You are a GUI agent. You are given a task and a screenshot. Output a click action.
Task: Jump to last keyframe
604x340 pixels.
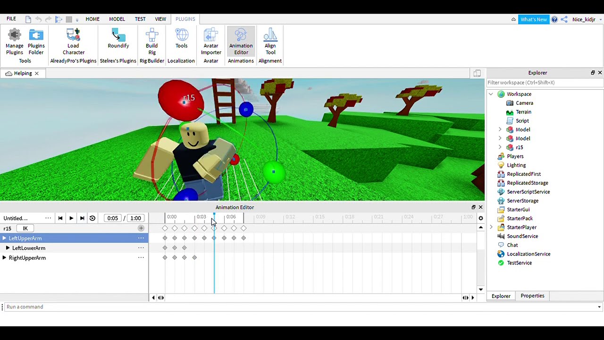click(x=82, y=218)
